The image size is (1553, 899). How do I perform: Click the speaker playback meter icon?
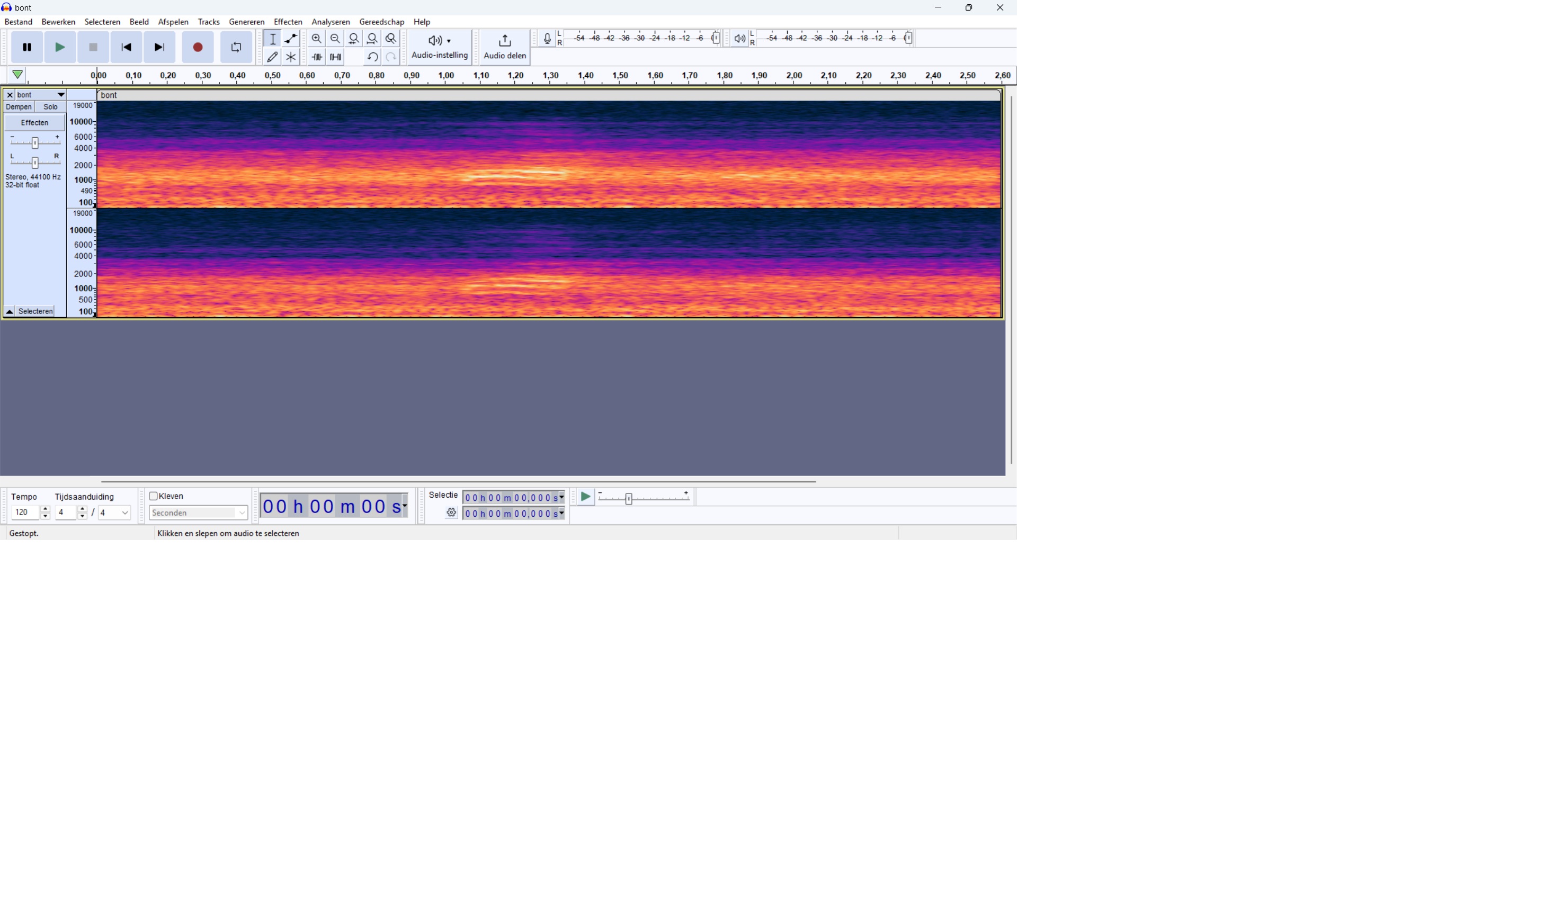click(739, 39)
